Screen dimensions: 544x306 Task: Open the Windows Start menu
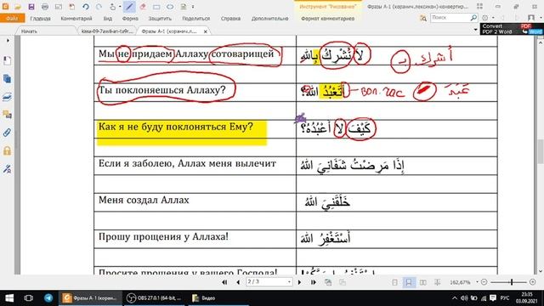coord(9,298)
